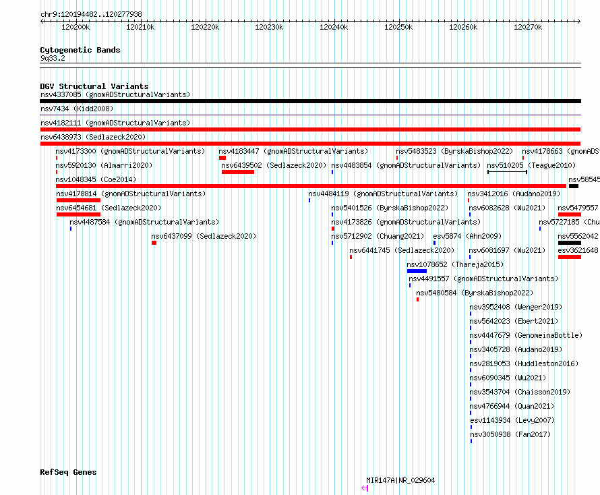This screenshot has height=495, width=600.
Task: Click nsv3050938 (Fan2017) blue marker
Action: [x=471, y=441]
